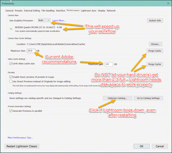Select the External Editing tab
Screen dimensions: 172x153
pyautogui.click(x=32, y=11)
